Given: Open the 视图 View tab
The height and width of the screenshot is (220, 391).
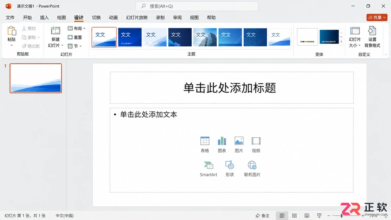Looking at the screenshot, I should click(194, 17).
